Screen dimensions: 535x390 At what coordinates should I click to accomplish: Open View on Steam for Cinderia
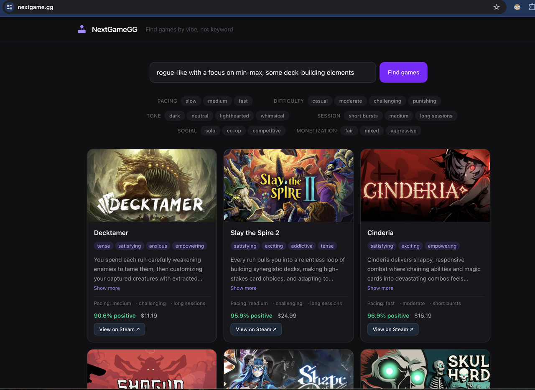(393, 329)
